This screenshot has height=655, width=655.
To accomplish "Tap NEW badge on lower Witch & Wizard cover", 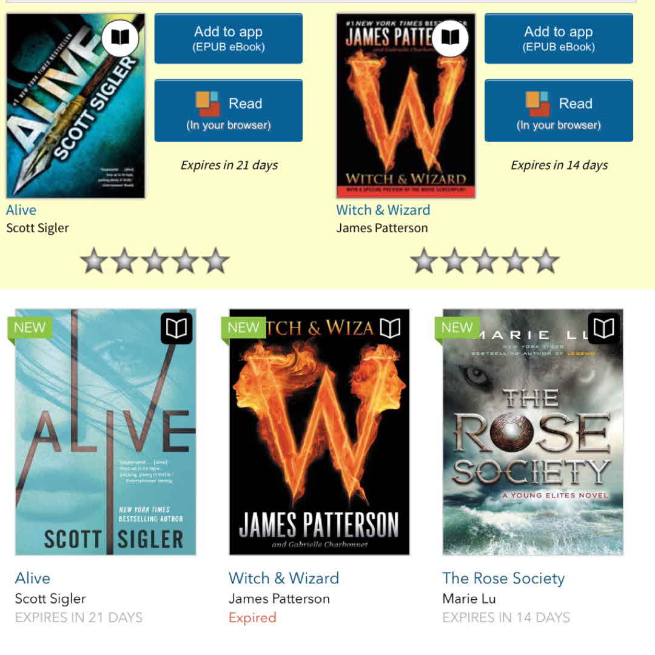I will pos(244,328).
